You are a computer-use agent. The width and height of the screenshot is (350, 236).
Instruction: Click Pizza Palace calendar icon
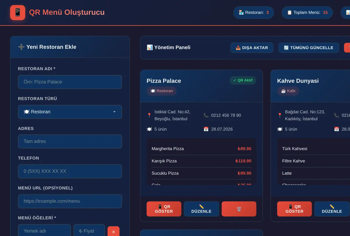coord(206,129)
